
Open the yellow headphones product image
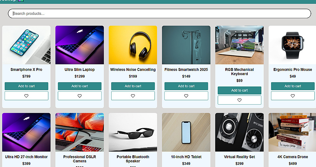pyautogui.click(x=133, y=45)
